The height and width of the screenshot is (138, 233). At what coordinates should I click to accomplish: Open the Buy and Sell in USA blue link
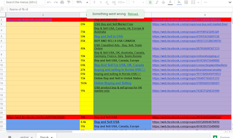coord(109,37)
